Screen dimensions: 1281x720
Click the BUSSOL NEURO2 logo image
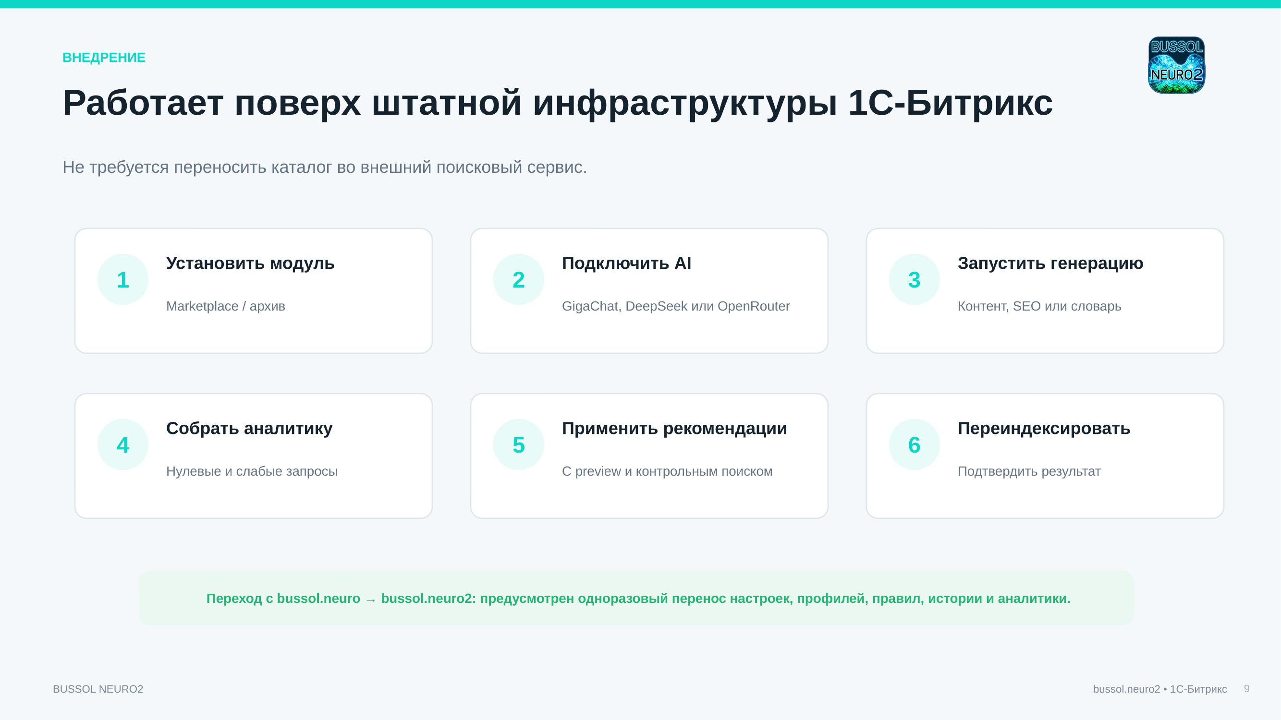[1176, 65]
